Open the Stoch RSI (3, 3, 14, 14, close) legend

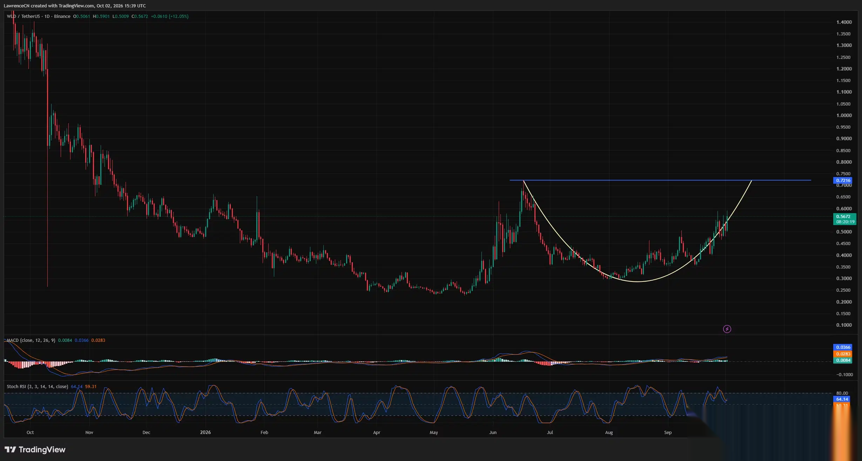click(x=37, y=386)
